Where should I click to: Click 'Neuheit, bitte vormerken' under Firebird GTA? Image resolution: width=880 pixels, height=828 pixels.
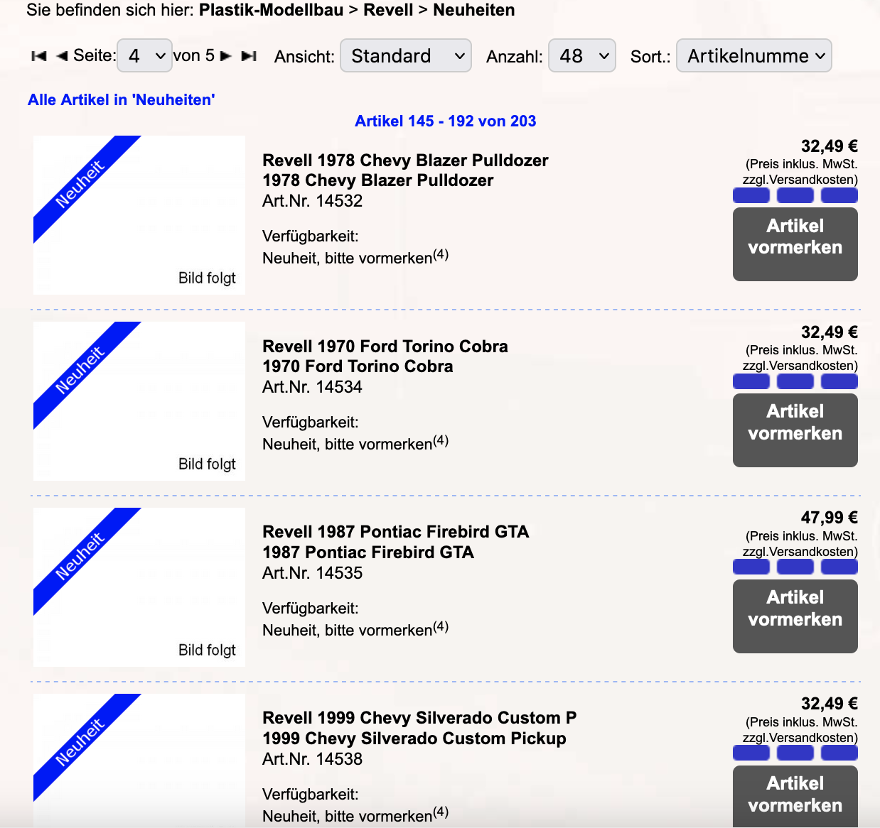pos(355,629)
